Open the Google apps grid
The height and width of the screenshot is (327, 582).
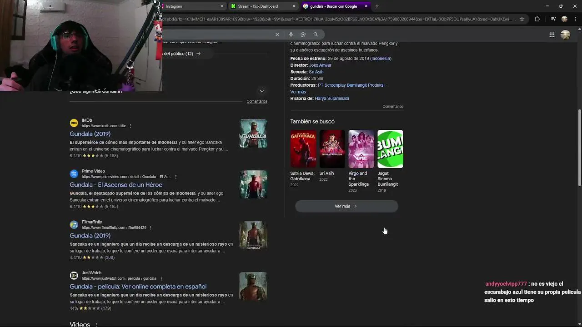coord(552,35)
